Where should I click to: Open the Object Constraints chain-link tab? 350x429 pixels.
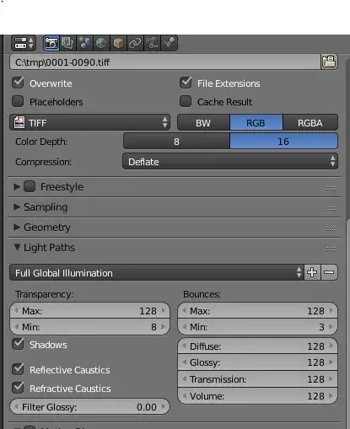point(135,43)
